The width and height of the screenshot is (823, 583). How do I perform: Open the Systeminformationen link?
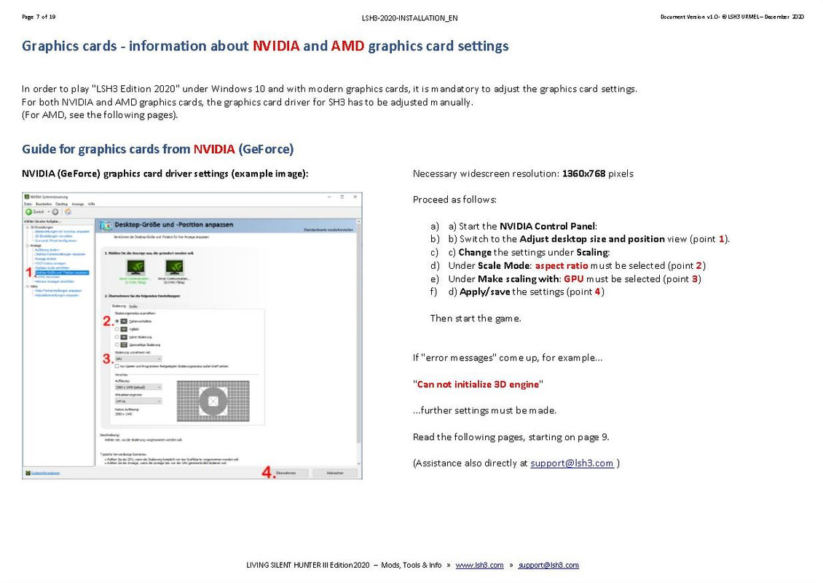tap(46, 473)
